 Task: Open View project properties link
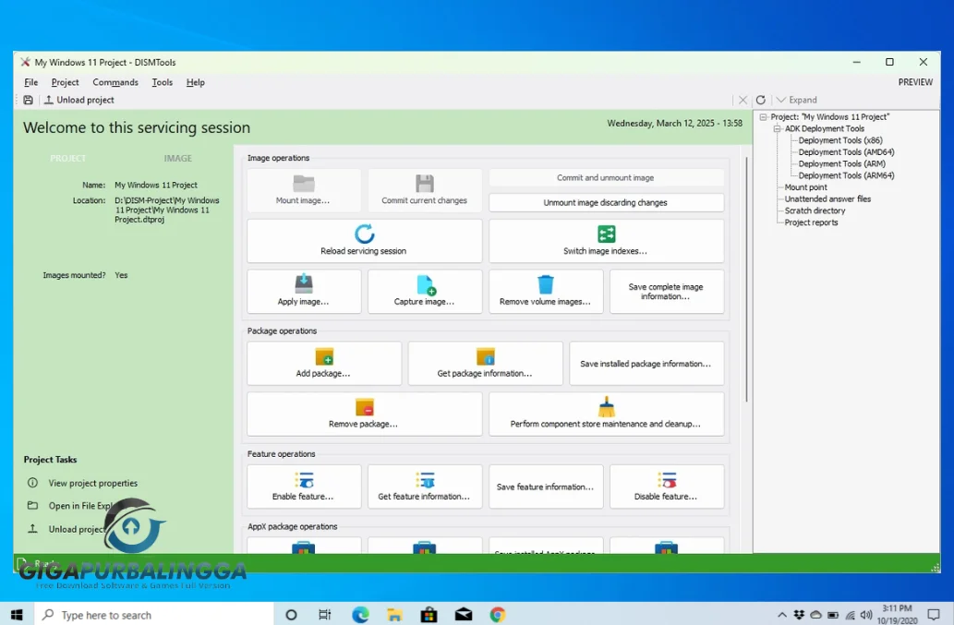click(93, 483)
